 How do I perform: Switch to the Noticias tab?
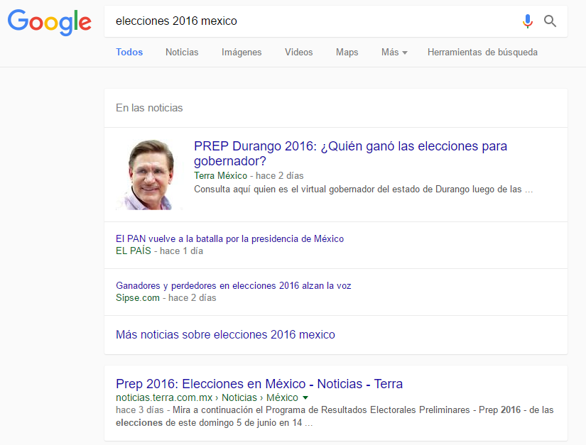(x=182, y=53)
